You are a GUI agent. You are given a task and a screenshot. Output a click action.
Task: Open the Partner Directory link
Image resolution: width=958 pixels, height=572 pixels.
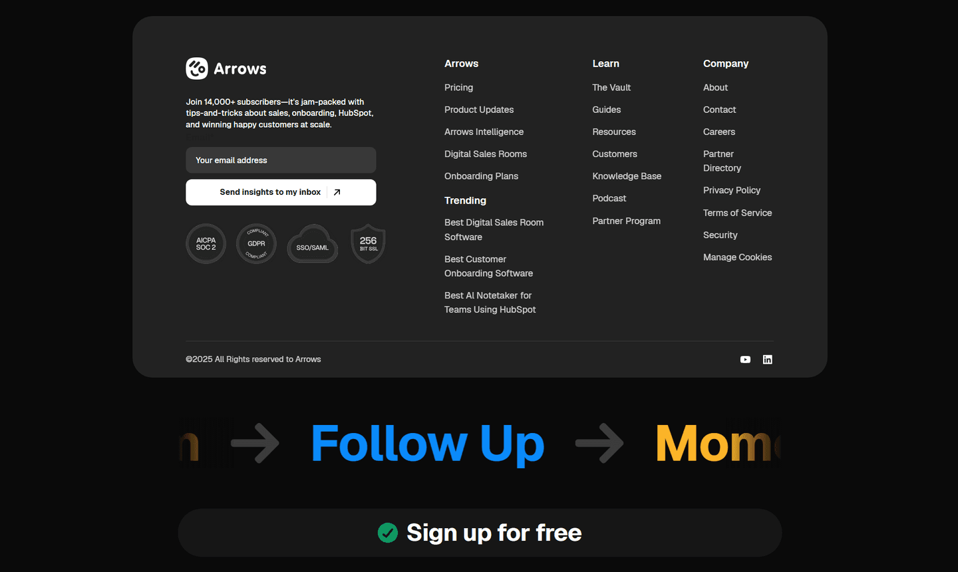722,161
